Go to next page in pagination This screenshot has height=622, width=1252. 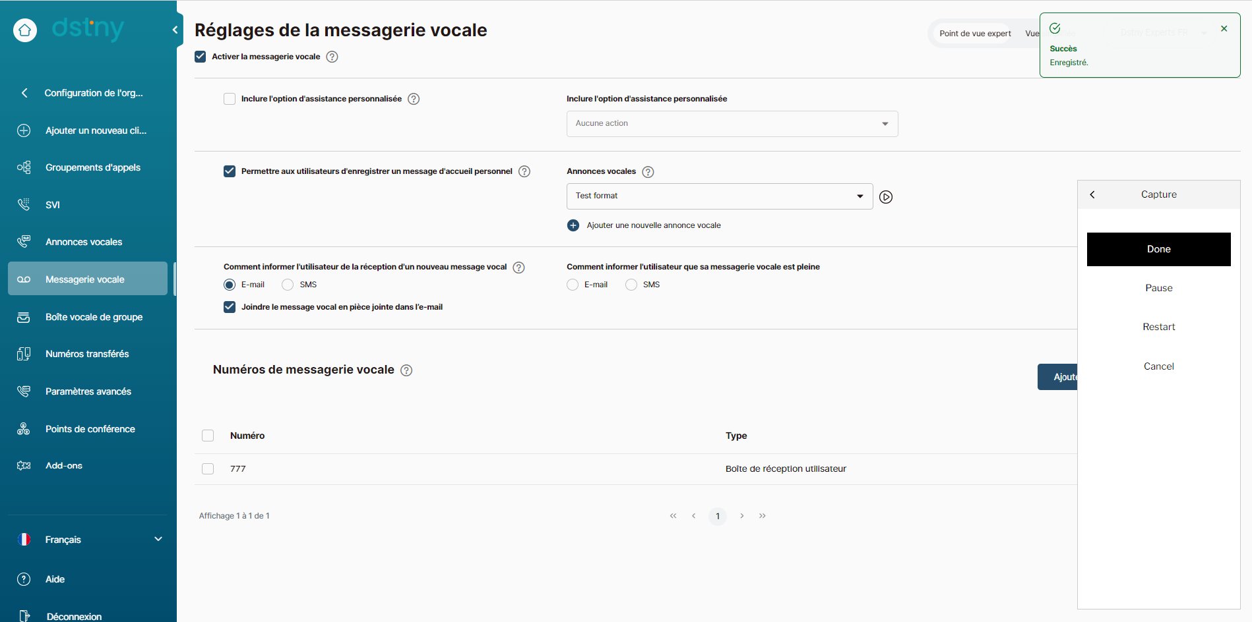(742, 516)
